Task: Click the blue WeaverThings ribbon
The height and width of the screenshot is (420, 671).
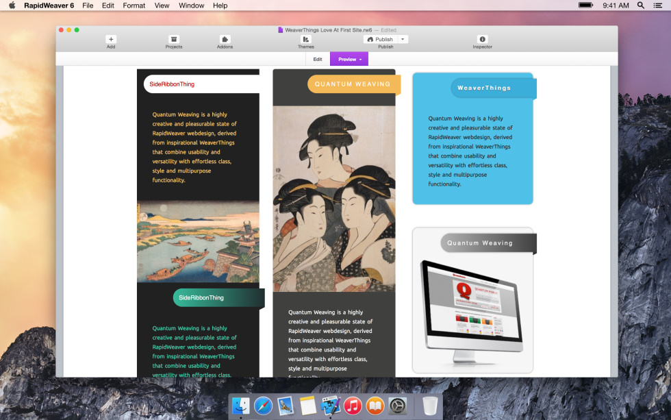Action: tap(494, 88)
